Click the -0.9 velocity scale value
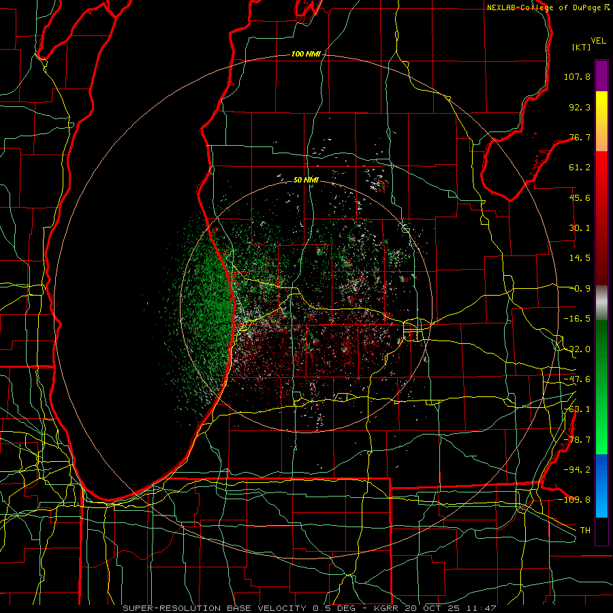 tap(580, 289)
